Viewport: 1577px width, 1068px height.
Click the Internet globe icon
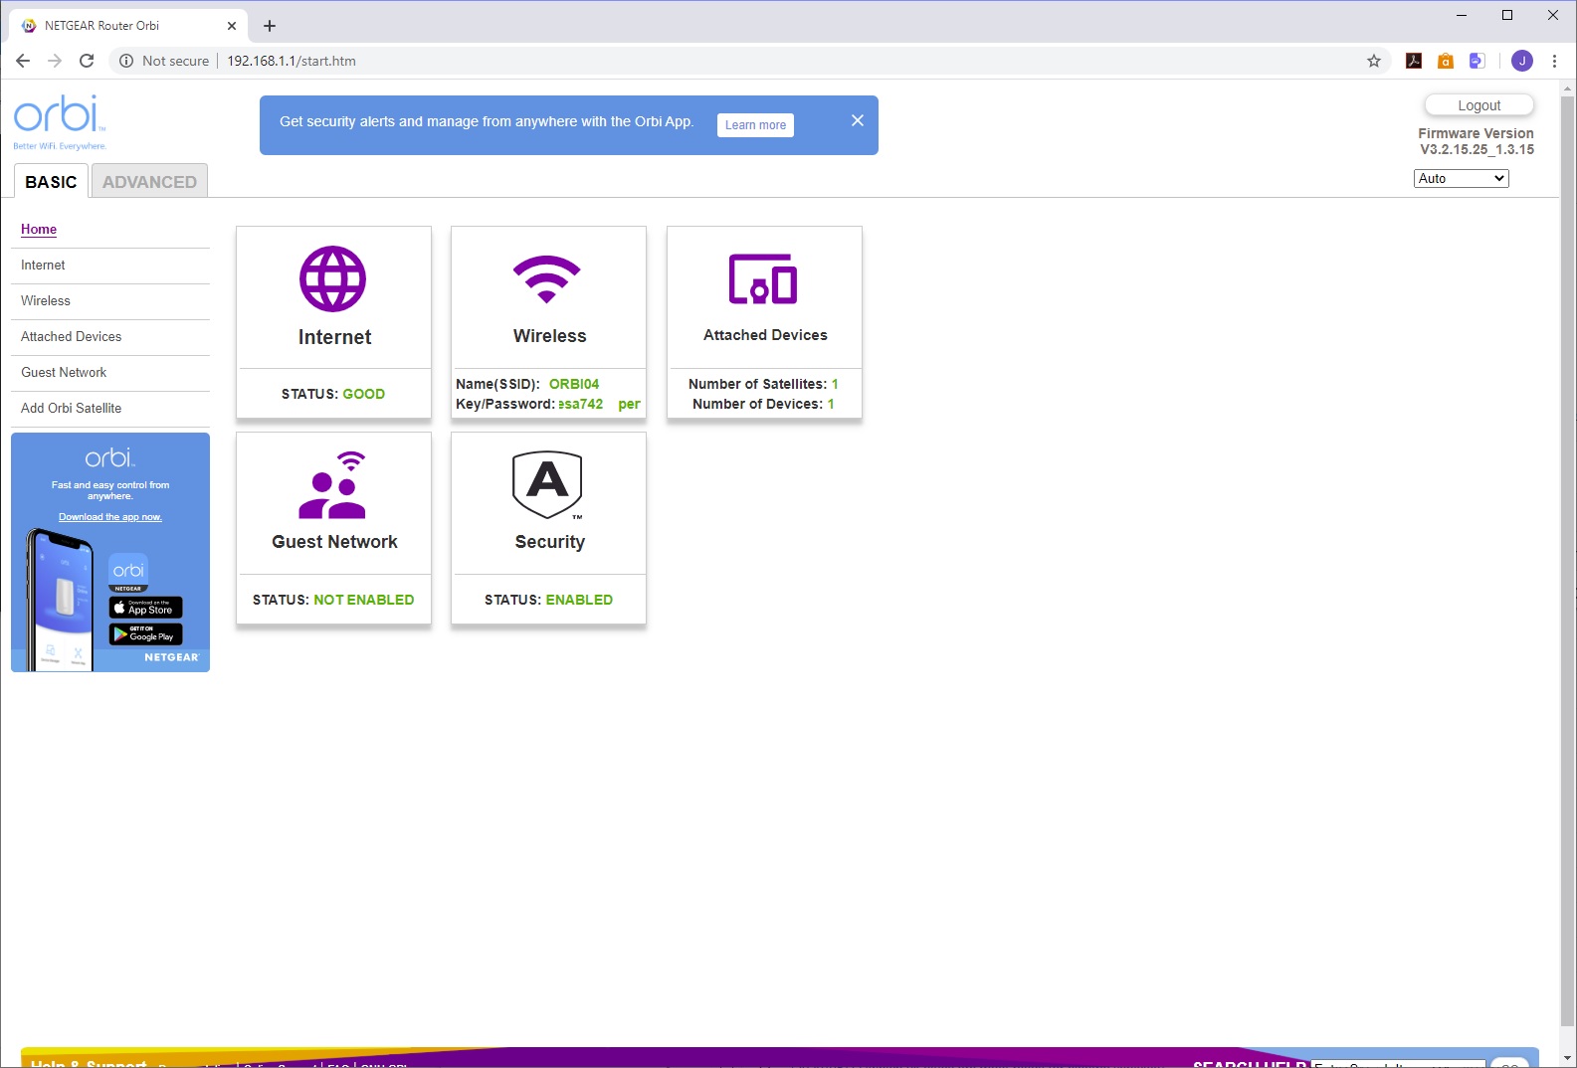[333, 278]
